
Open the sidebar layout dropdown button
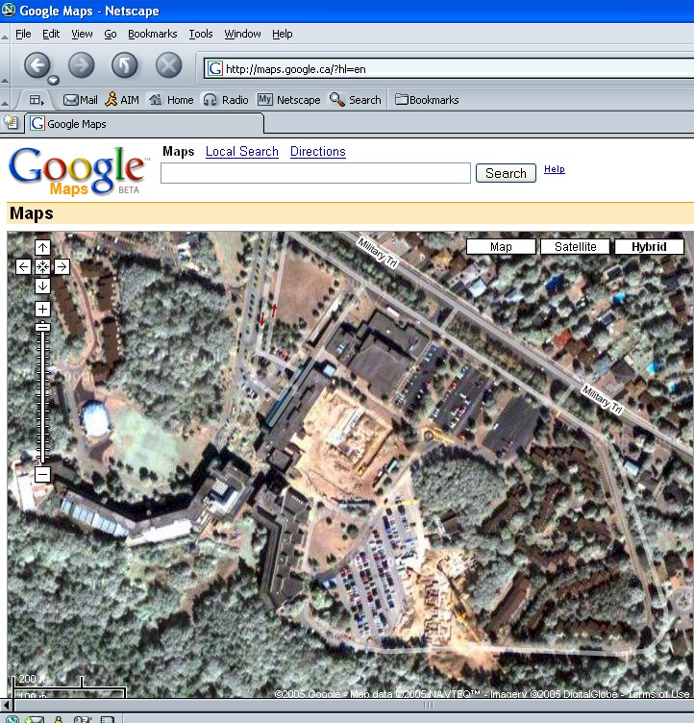tap(37, 100)
